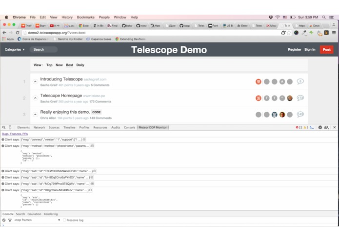The width and height of the screenshot is (339, 241).
Task: Switch to the Network DevTools tab
Action: coord(40,127)
